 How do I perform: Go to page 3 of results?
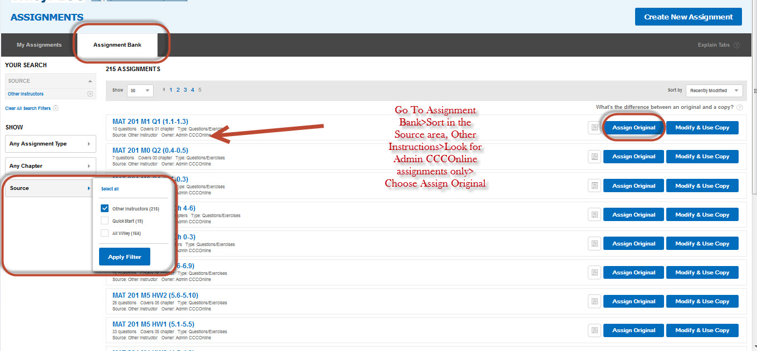(x=185, y=89)
